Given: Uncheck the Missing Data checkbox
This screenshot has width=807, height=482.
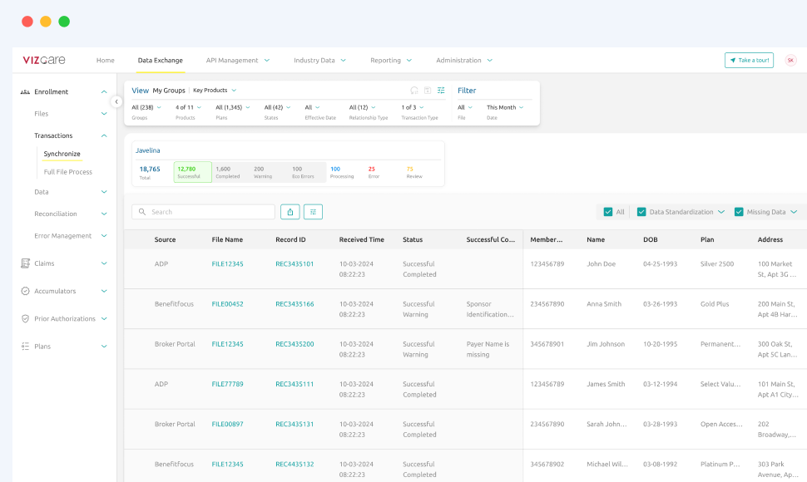Looking at the screenshot, I should click(739, 212).
